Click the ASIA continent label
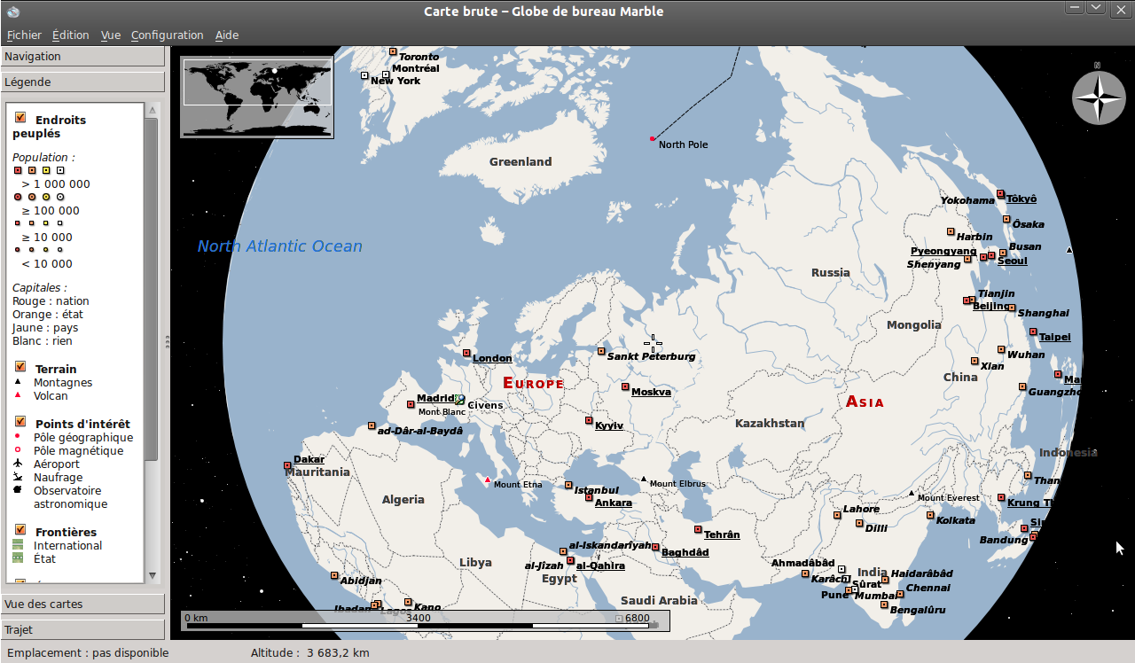The width and height of the screenshot is (1135, 663). tap(865, 402)
